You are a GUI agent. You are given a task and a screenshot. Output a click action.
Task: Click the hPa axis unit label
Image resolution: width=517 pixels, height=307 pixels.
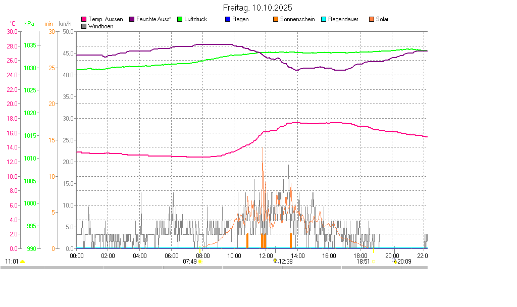coord(30,24)
